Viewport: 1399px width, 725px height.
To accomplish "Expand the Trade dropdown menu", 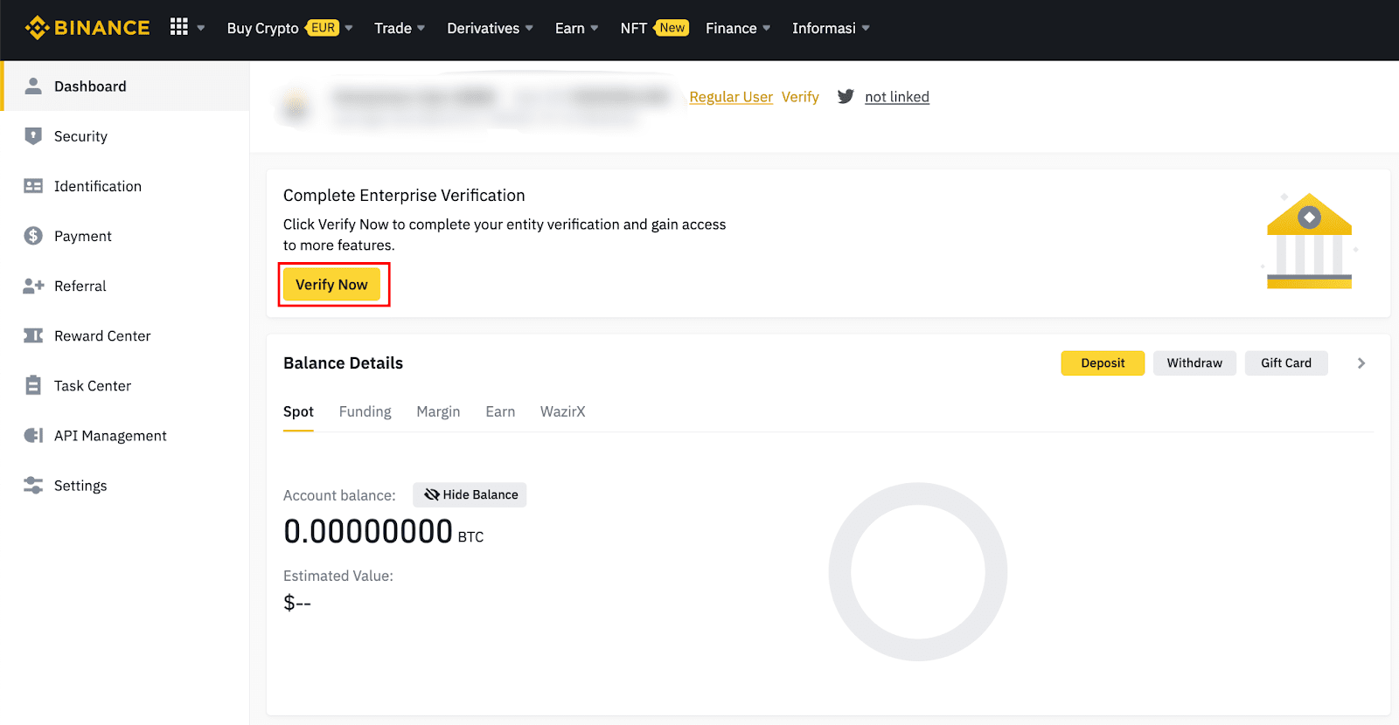I will 400,28.
